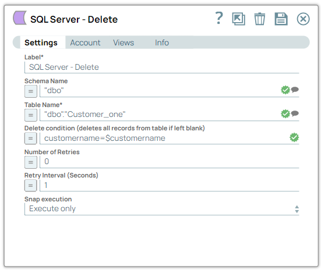This screenshot has height=270, width=321.
Task: Open the suggestion bubble for Schema Name
Action: [295, 90]
